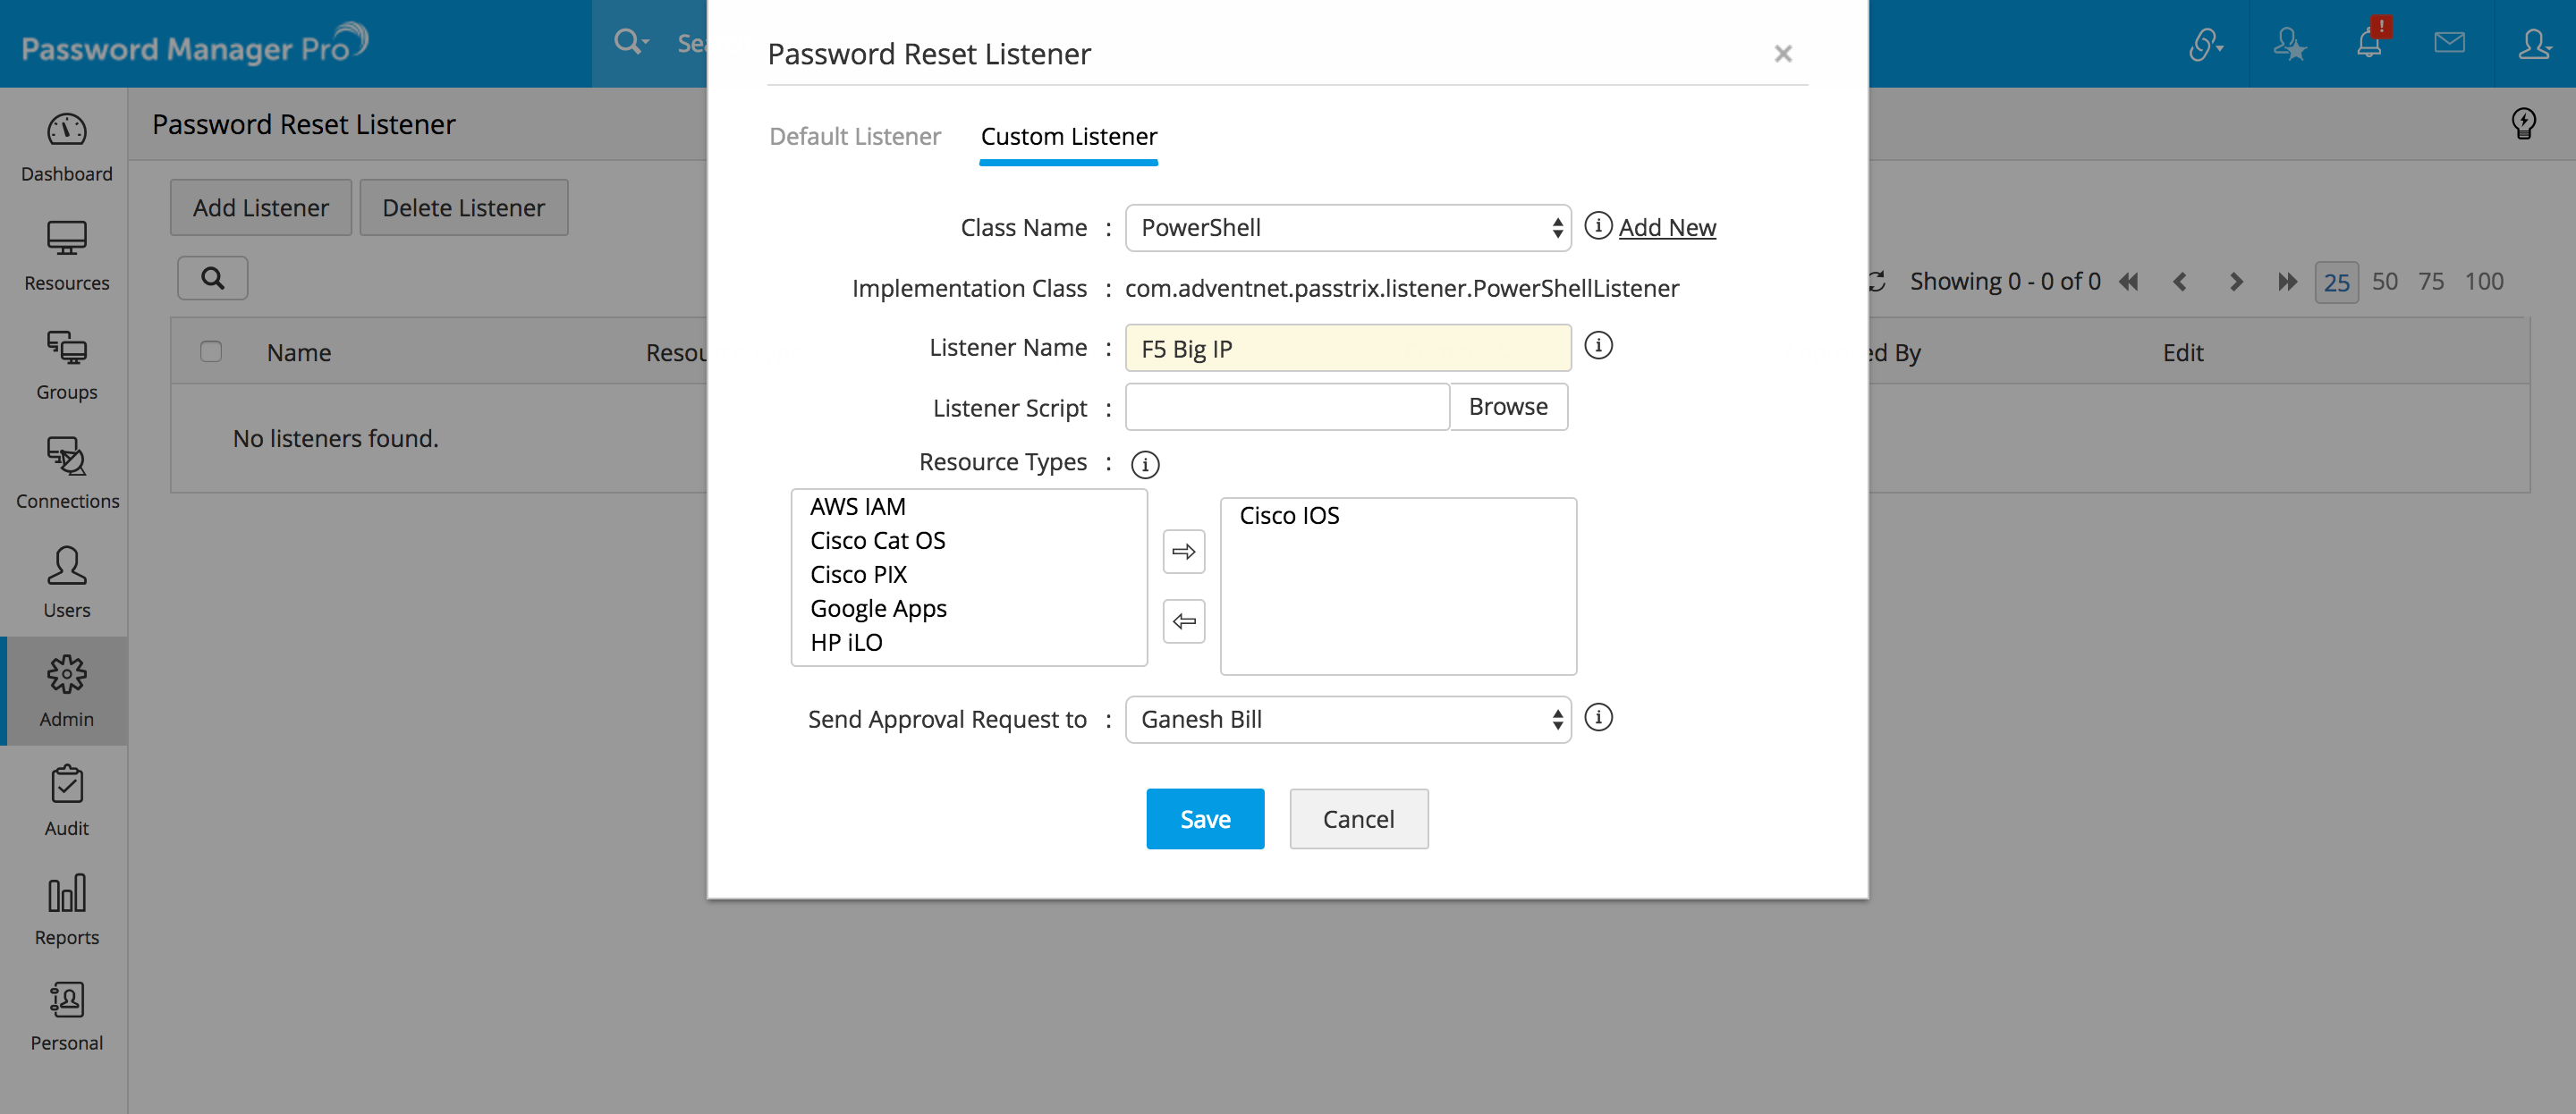The height and width of the screenshot is (1114, 2576).
Task: Open the Send Approval Request to dropdown
Action: click(x=1347, y=720)
